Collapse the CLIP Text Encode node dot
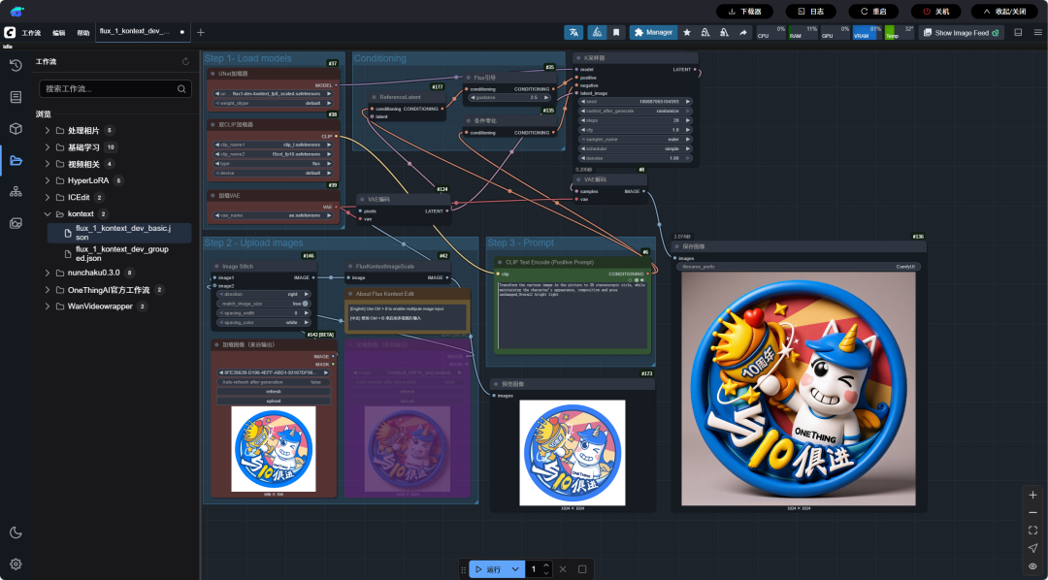This screenshot has width=1048, height=580. pyautogui.click(x=499, y=262)
